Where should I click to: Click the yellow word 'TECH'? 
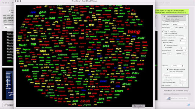coord(60,8)
